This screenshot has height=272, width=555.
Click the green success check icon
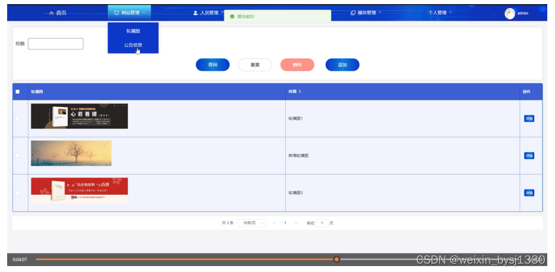[x=232, y=17]
